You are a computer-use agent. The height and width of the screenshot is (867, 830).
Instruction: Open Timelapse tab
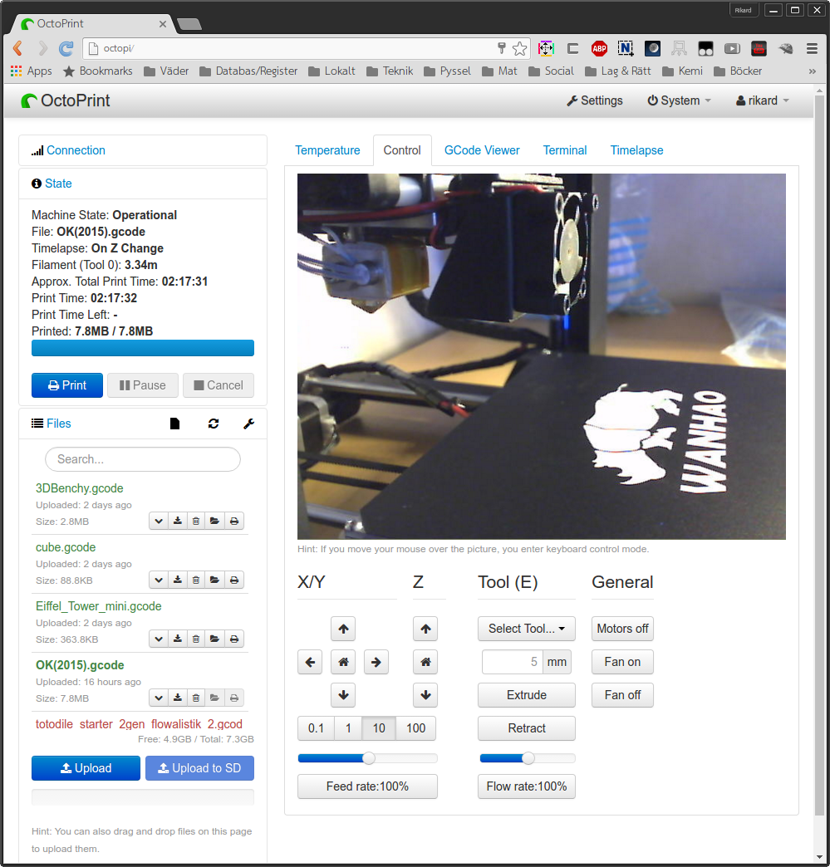point(636,150)
